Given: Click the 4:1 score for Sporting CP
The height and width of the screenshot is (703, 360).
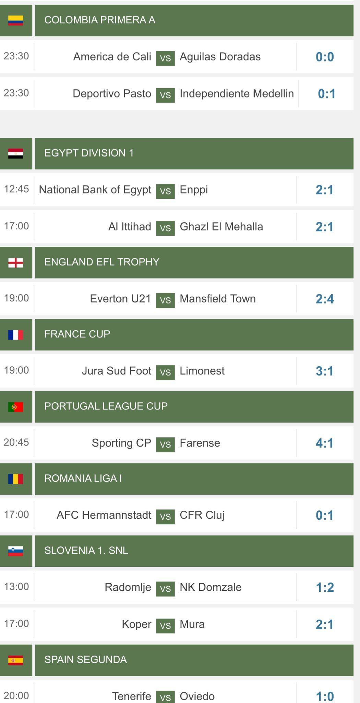Looking at the screenshot, I should (x=325, y=443).
